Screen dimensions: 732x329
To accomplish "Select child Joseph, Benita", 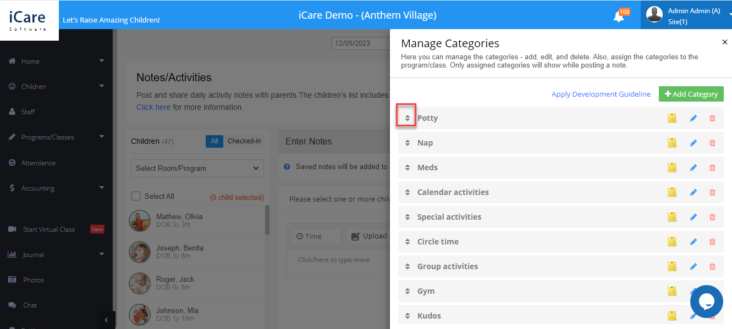I will point(195,252).
